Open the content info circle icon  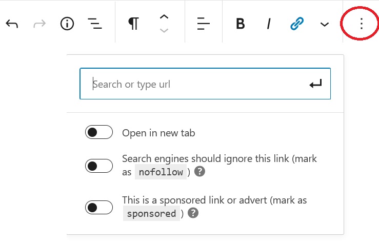click(67, 24)
